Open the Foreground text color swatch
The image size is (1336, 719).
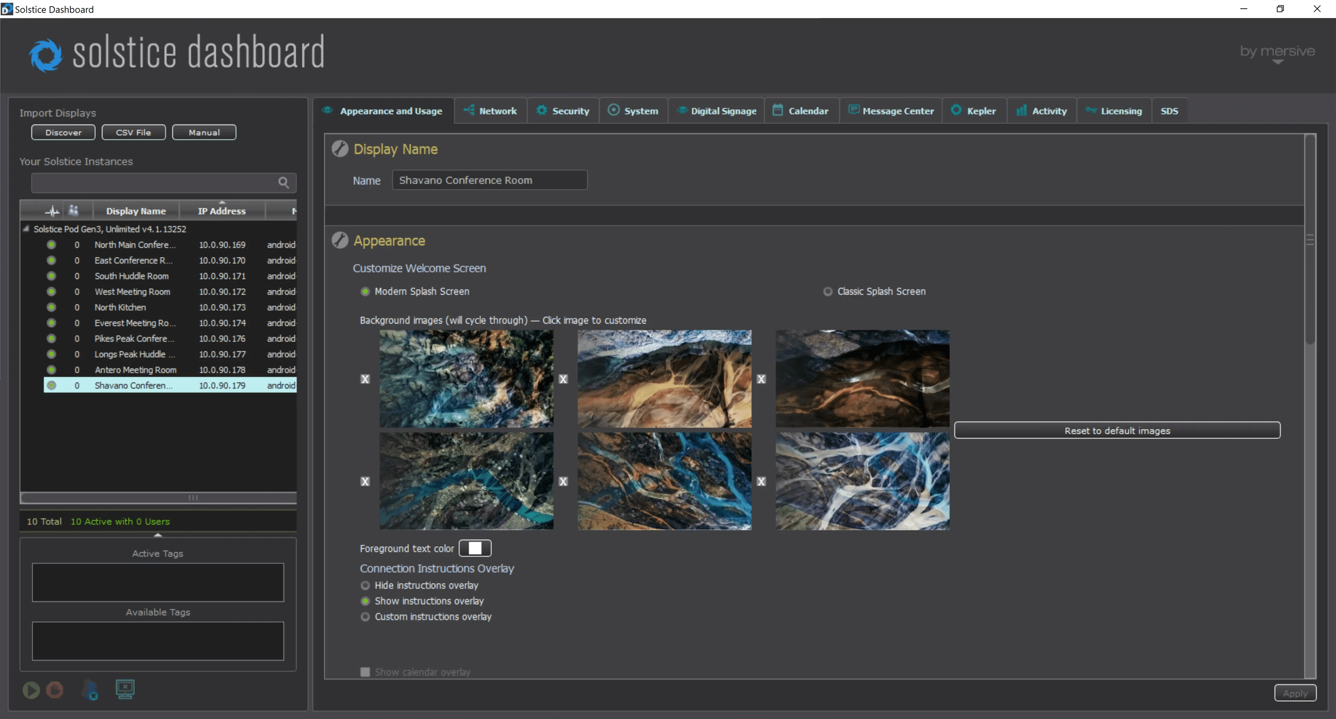click(x=475, y=548)
